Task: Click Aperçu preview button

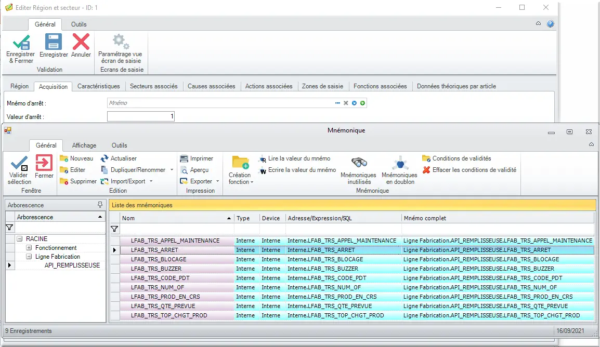Action: click(x=194, y=170)
